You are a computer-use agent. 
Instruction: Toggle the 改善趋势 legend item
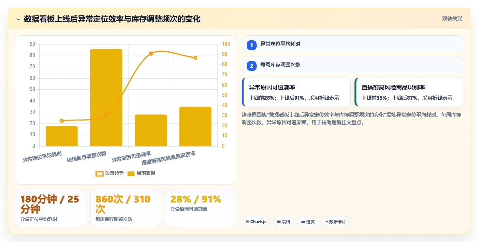[110, 173]
